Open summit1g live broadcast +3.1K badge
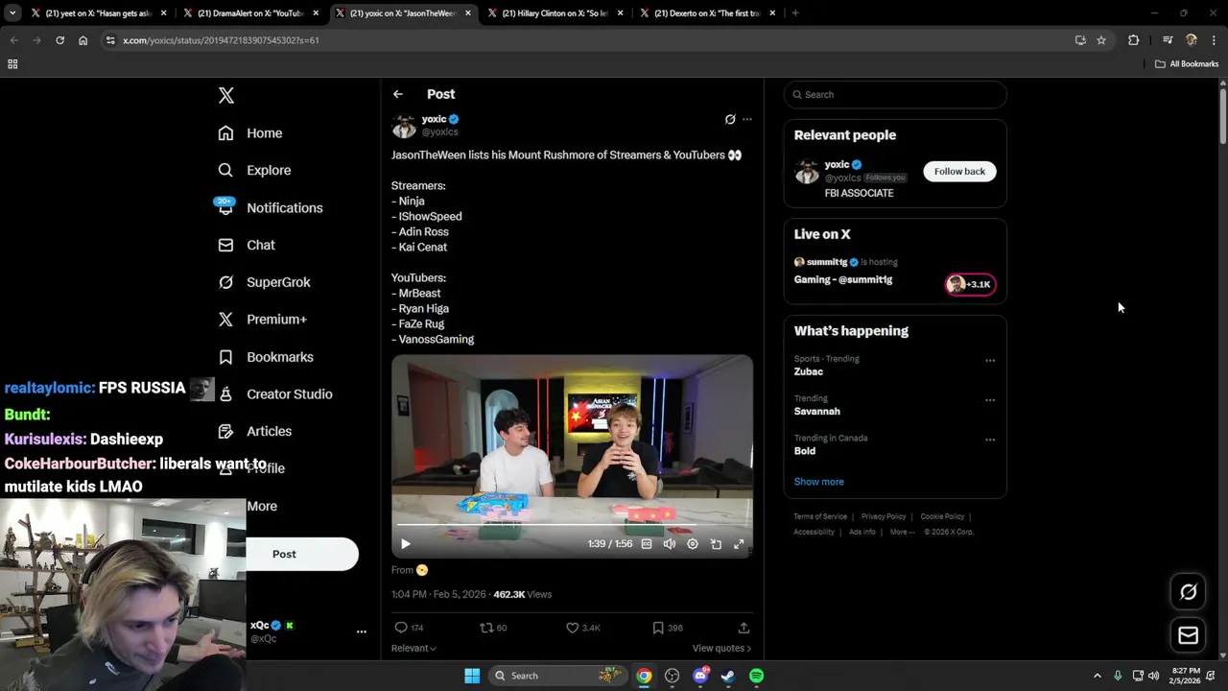This screenshot has width=1228, height=691. tap(970, 284)
